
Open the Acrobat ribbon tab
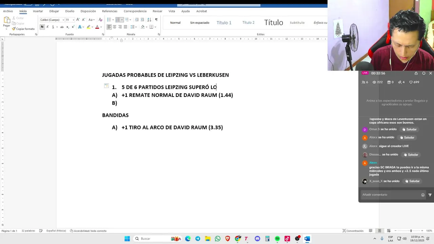[x=201, y=11]
